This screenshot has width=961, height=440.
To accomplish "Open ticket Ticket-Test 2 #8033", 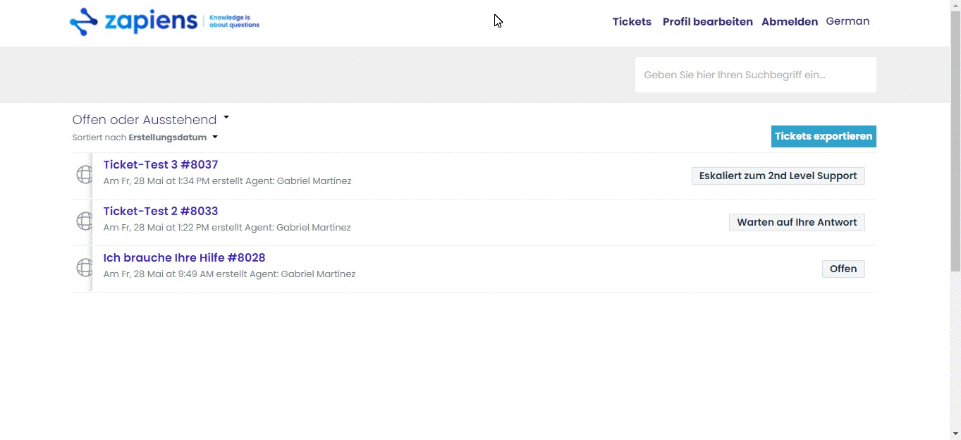I will pyautogui.click(x=161, y=212).
